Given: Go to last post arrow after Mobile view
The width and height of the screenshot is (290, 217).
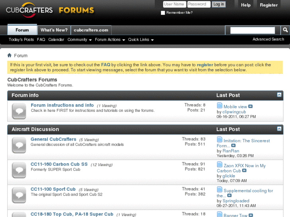Looking at the screenshot, I should (x=251, y=106).
